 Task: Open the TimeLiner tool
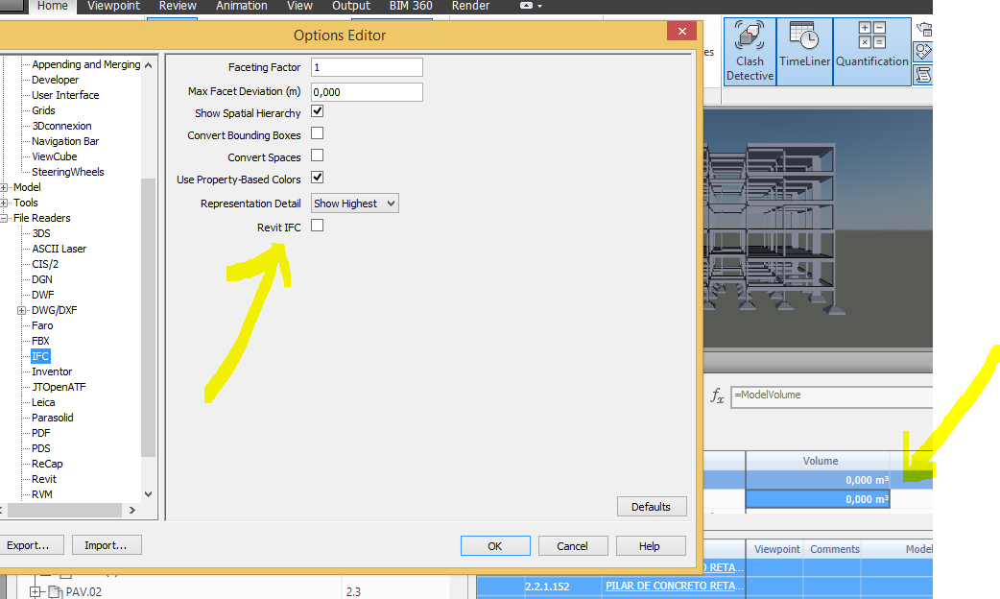point(804,48)
